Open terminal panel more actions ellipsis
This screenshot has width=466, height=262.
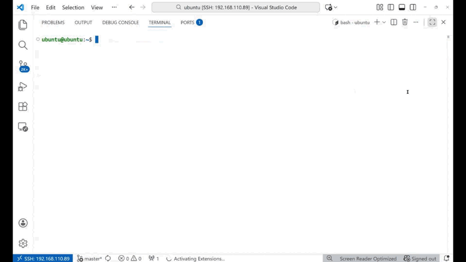coord(416,22)
